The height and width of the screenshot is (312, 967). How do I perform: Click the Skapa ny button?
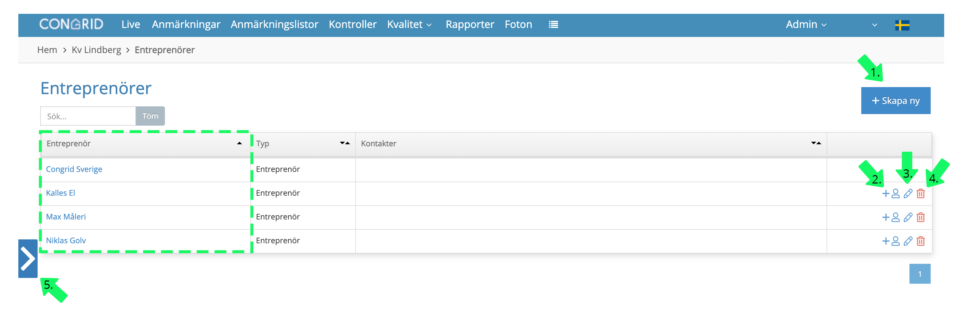click(x=895, y=101)
